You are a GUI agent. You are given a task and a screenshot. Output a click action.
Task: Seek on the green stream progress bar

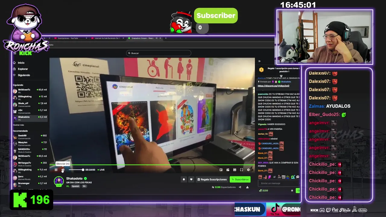(x=152, y=165)
